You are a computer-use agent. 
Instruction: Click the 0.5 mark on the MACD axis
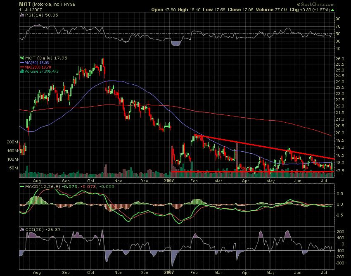tap(340, 193)
